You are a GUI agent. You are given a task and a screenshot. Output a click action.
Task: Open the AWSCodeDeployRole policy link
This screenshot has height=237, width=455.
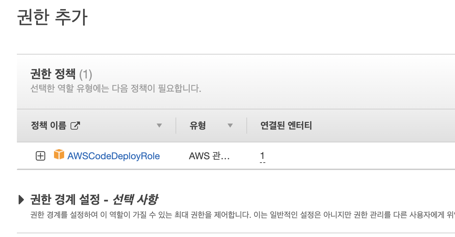114,156
